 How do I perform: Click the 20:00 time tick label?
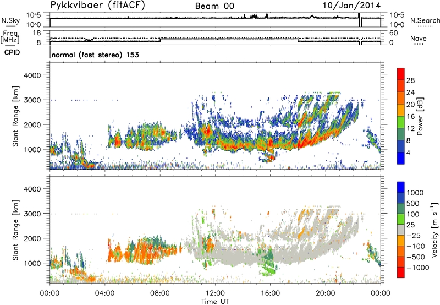(326, 293)
